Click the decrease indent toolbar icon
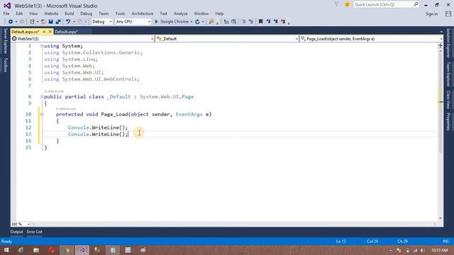 pos(226,22)
